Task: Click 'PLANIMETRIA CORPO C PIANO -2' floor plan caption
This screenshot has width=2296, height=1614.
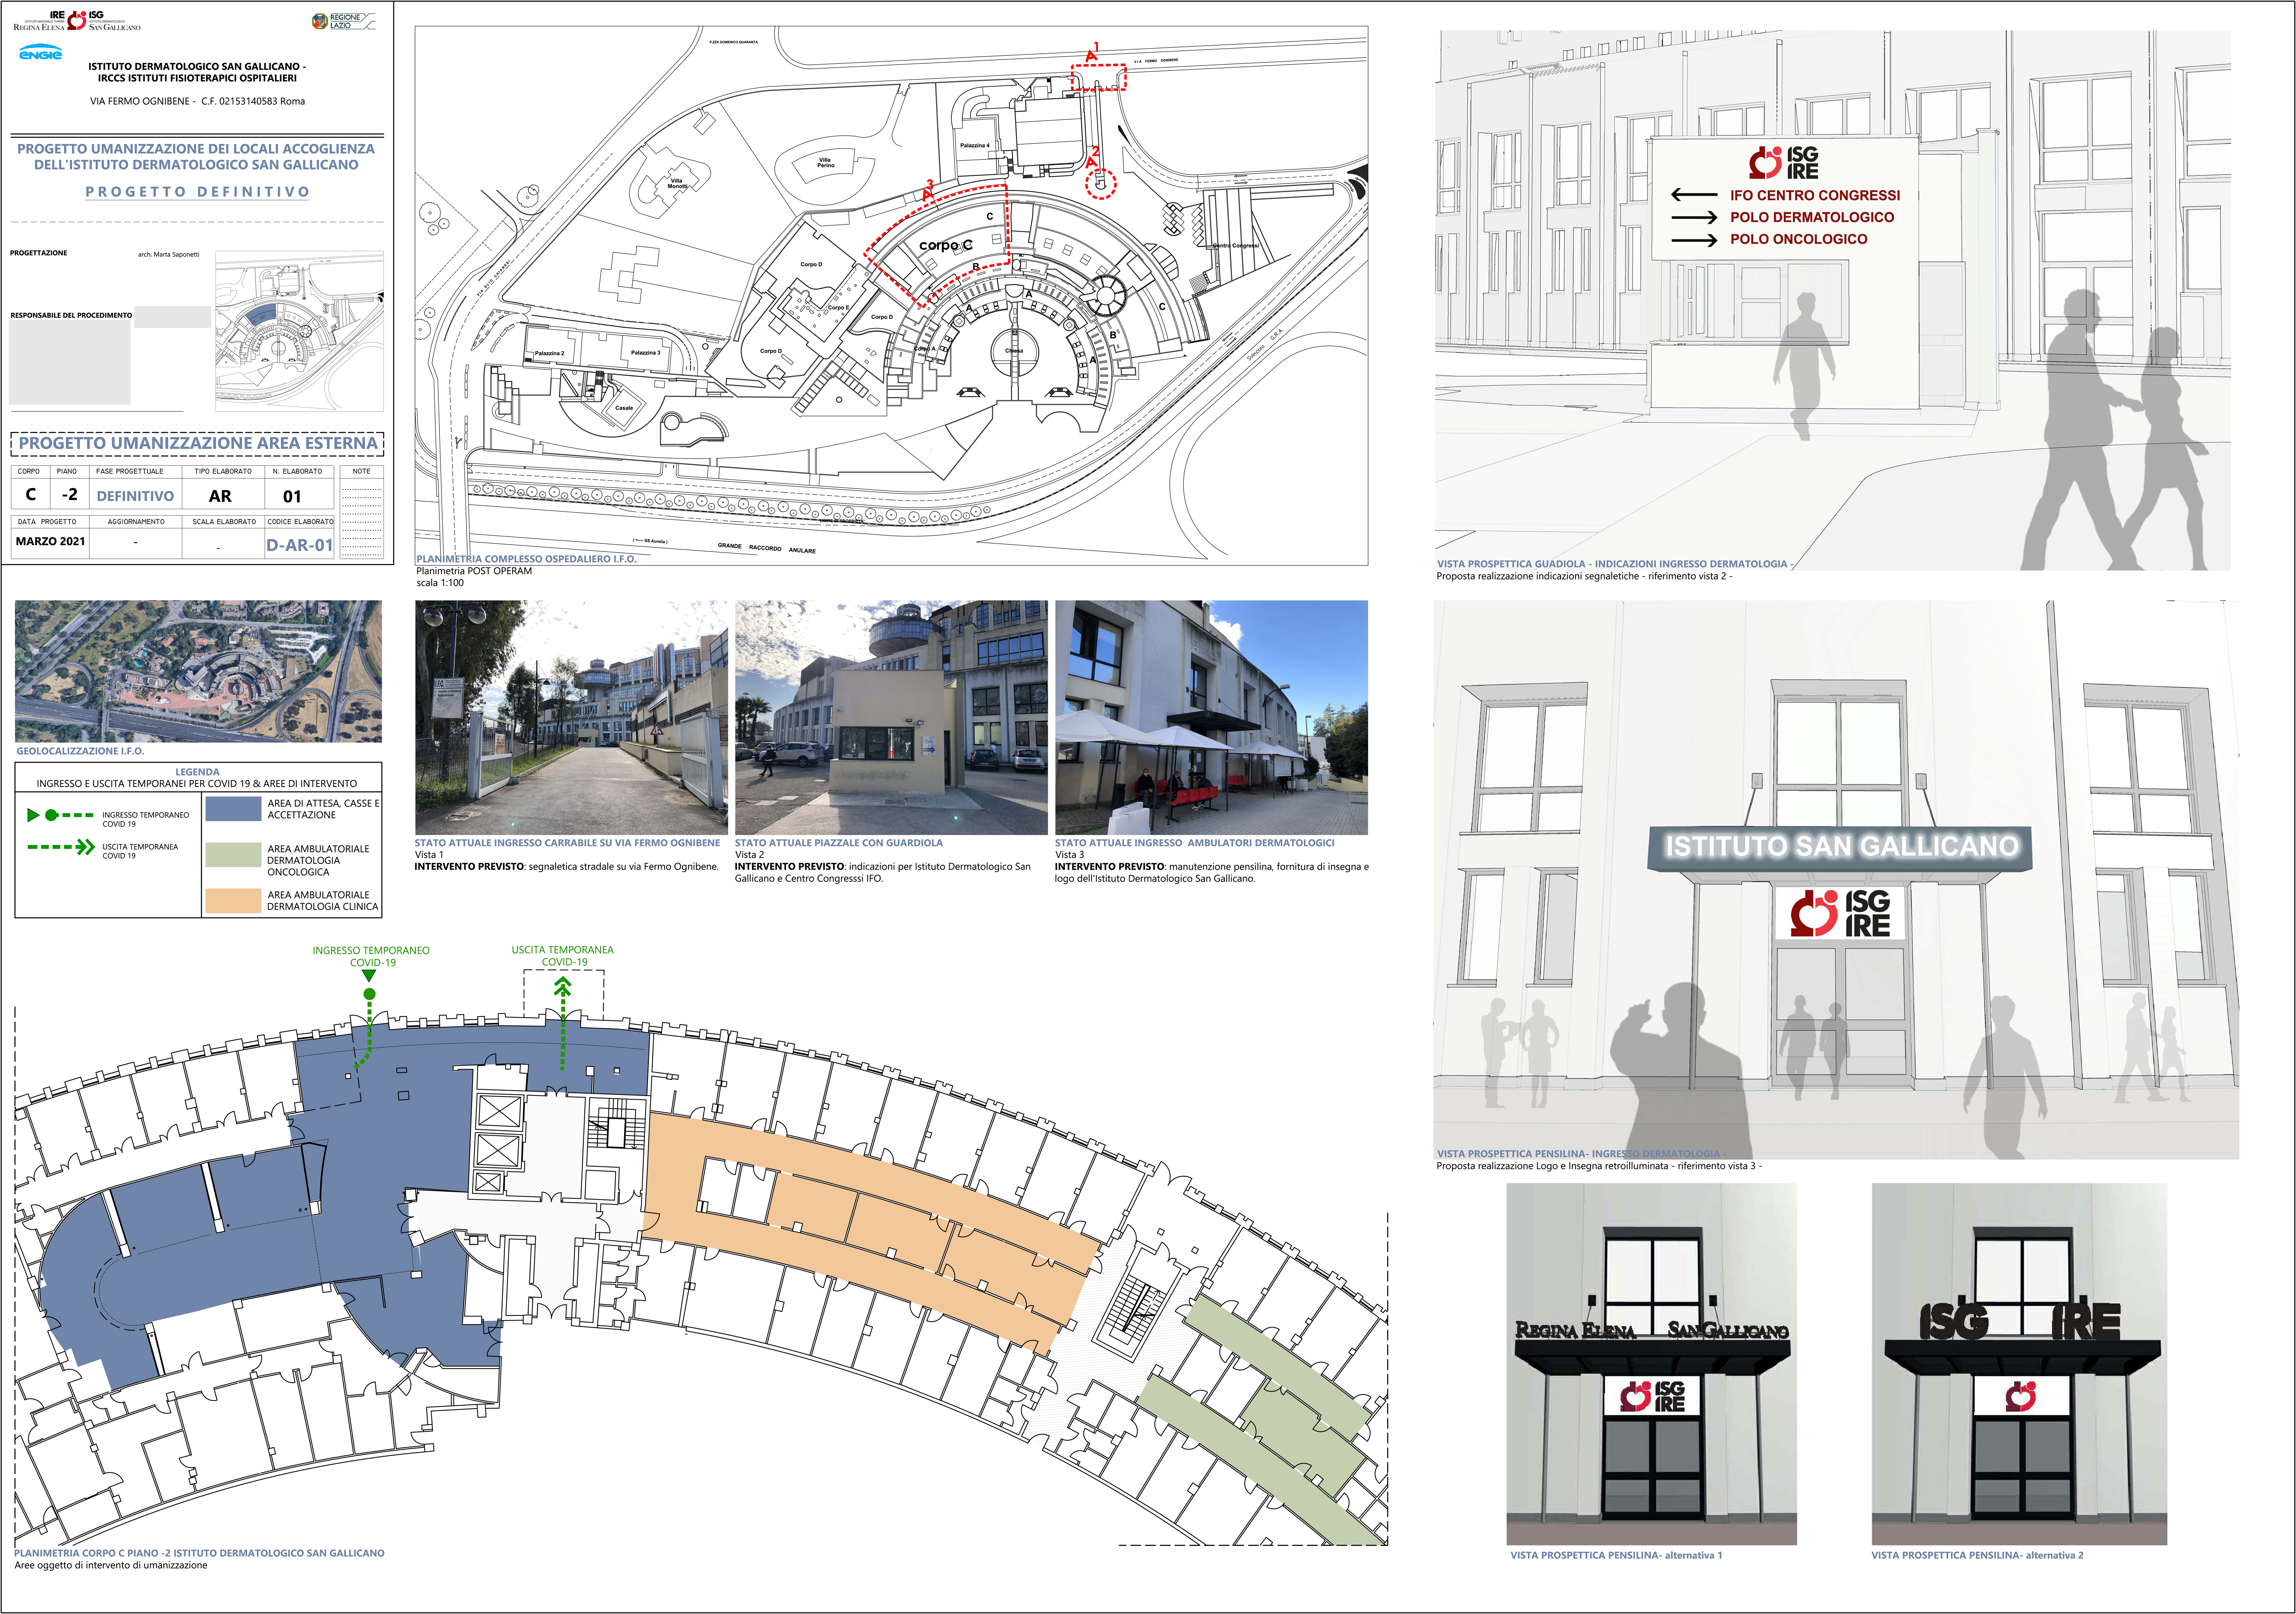Action: tap(199, 1553)
